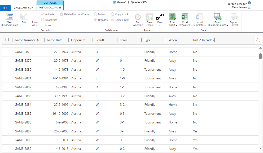Click the Jeroen Scheper user name
Viewport: 263px width, 153px height.
coord(237,4)
